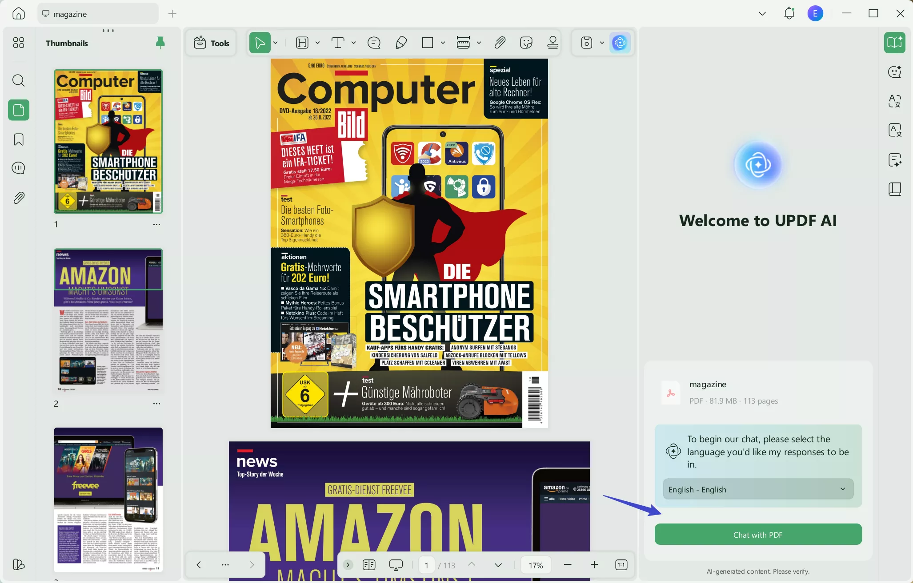Show the Thumbnails panel sidebar icon
This screenshot has width=913, height=583.
pyautogui.click(x=19, y=110)
